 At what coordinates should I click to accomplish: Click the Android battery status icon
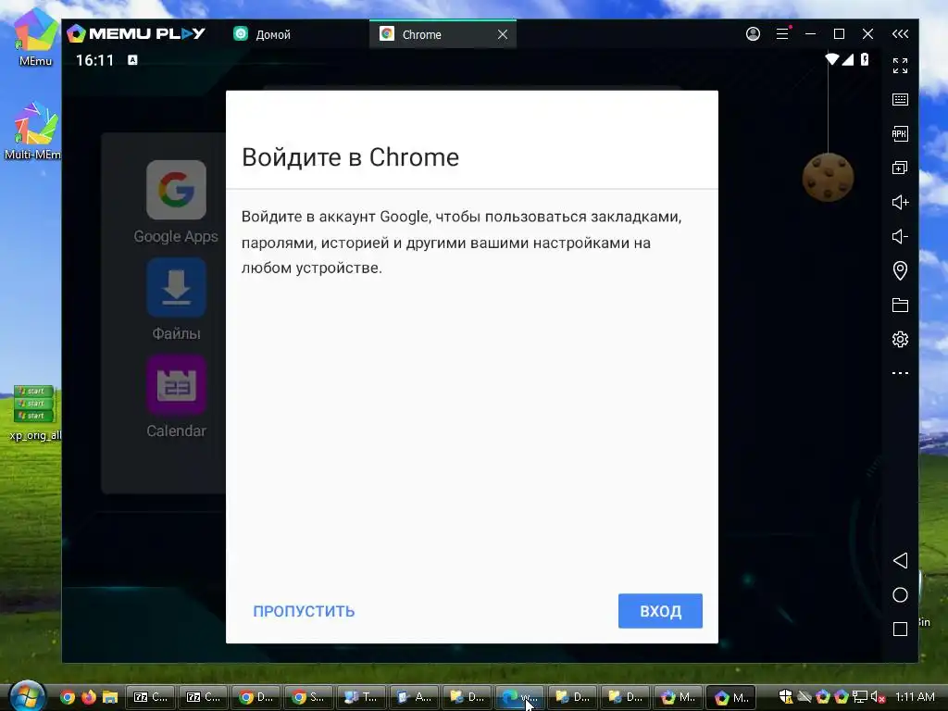pyautogui.click(x=865, y=59)
